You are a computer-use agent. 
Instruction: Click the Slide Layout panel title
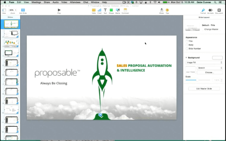pyautogui.click(x=204, y=17)
